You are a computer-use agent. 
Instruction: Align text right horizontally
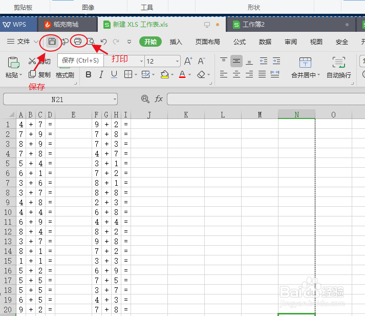pos(249,74)
